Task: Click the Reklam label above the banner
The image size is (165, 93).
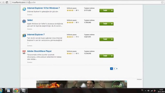Action: 139,79
